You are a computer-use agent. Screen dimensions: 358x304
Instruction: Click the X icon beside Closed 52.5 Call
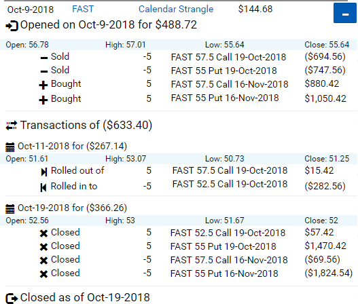coord(43,233)
